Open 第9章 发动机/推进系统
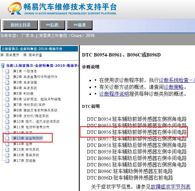Image resolution: width=195 pixels, height=191 pixels. pos(31,116)
